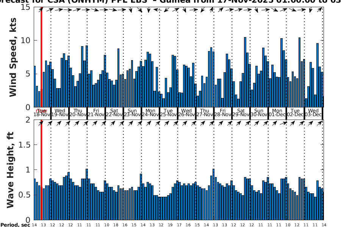Image resolution: width=341 pixels, height=227 pixels.
Task: Click the wind arrow above the red line
Action: [41, 10]
